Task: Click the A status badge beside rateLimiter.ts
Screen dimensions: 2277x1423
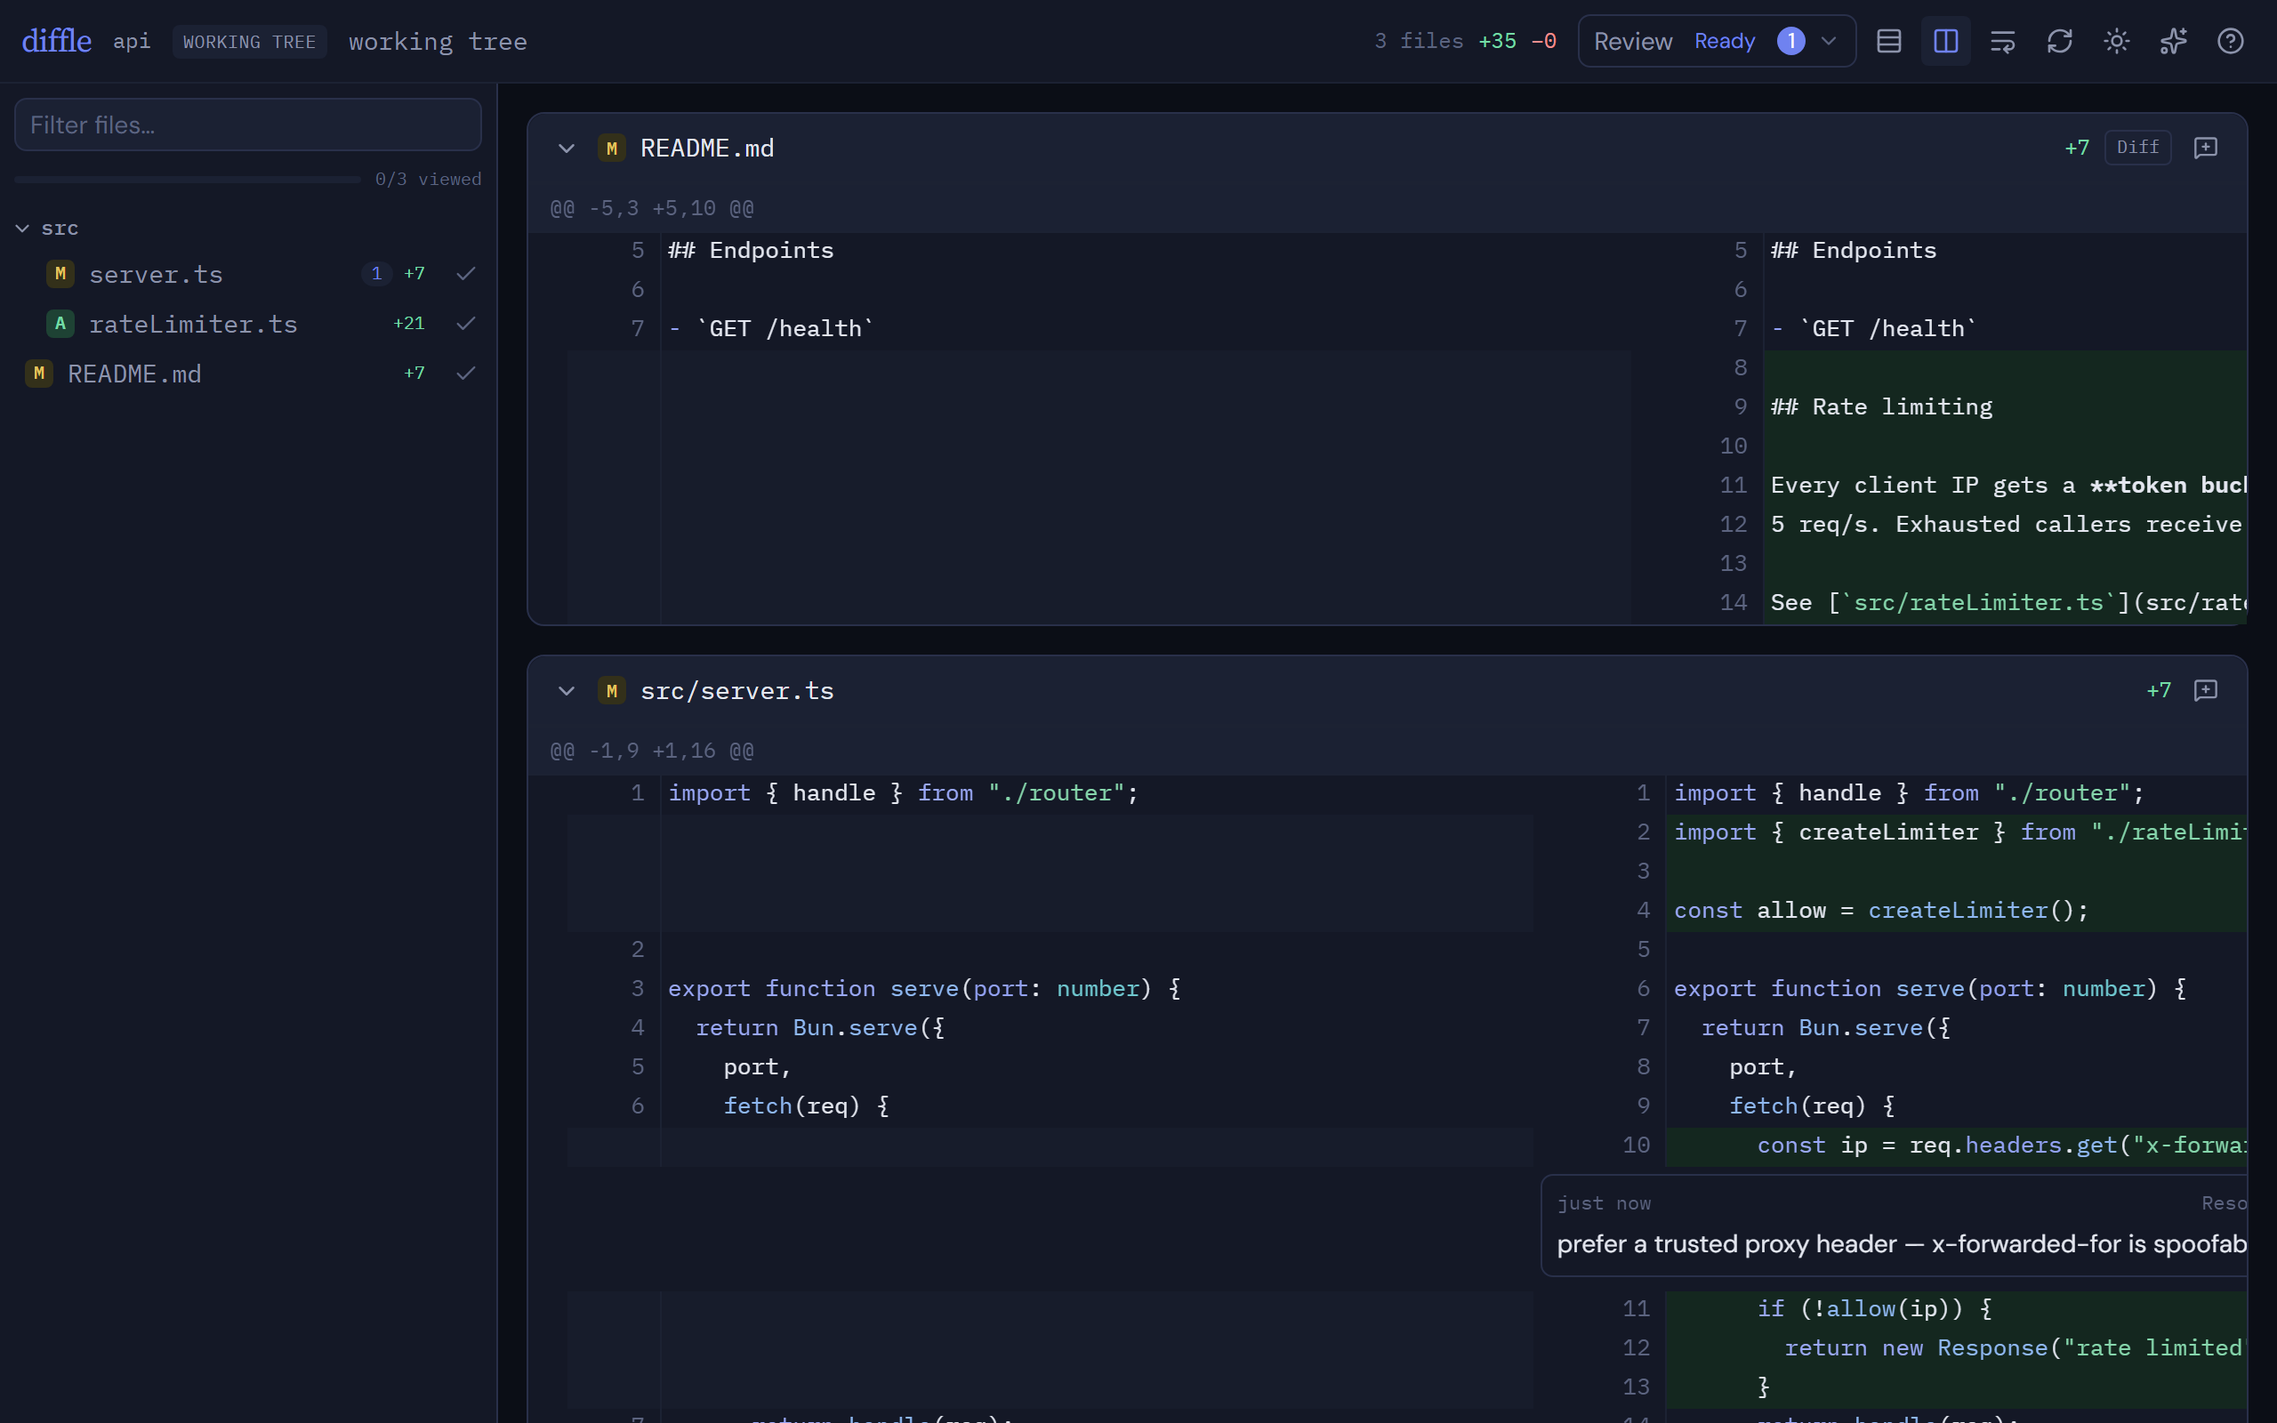Action: pyautogui.click(x=60, y=324)
